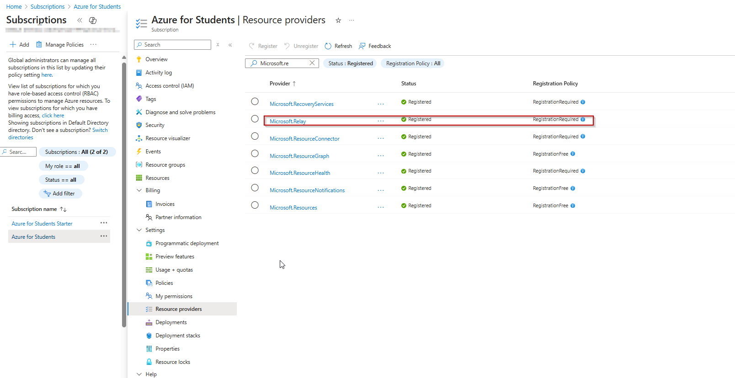Sort table by Provider column header

[282, 84]
